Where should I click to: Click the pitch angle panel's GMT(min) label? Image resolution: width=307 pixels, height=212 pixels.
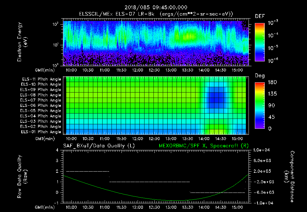click(45, 139)
